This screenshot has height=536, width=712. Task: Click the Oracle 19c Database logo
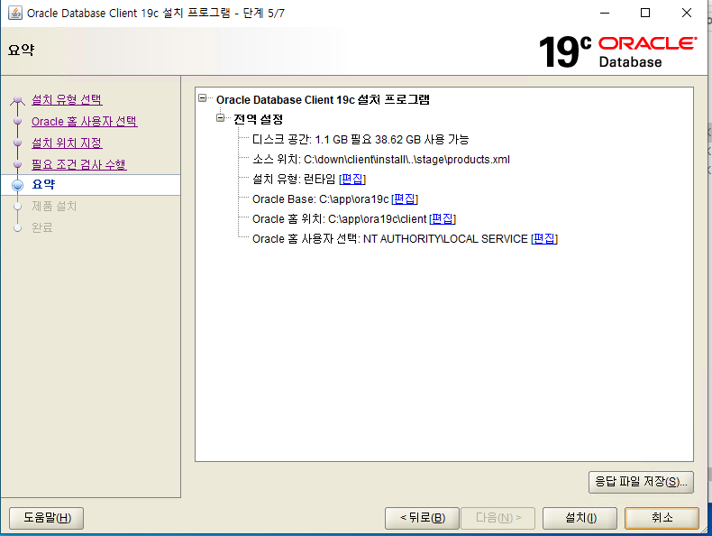point(617,51)
